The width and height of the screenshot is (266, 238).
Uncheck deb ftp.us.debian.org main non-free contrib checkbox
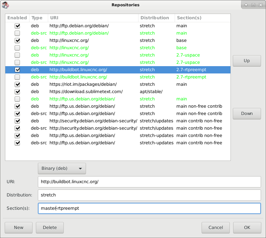coord(17,106)
